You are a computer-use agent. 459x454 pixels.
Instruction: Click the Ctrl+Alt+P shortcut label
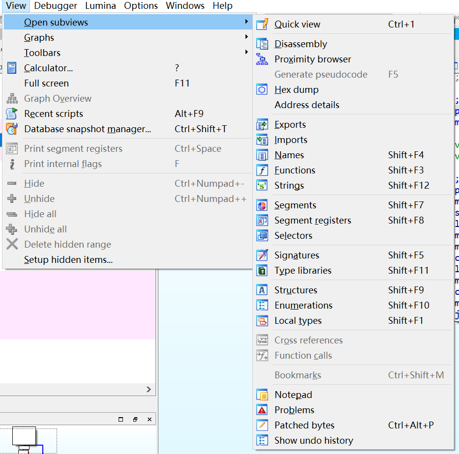coord(411,425)
